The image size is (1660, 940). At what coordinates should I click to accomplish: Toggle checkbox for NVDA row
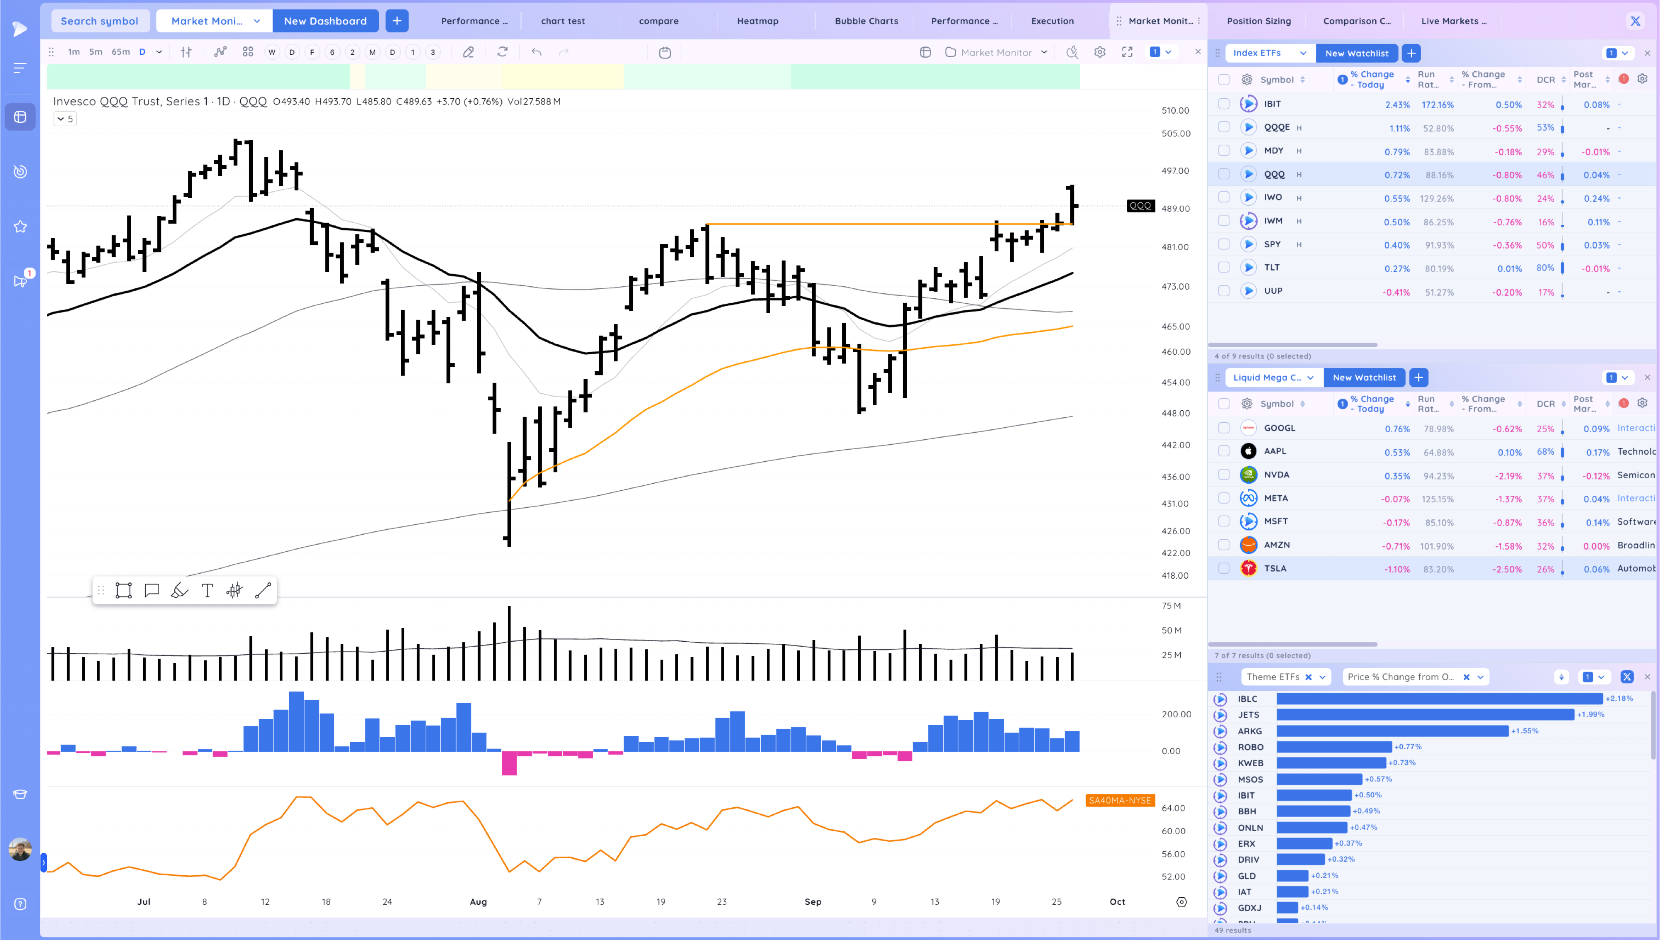coord(1223,475)
